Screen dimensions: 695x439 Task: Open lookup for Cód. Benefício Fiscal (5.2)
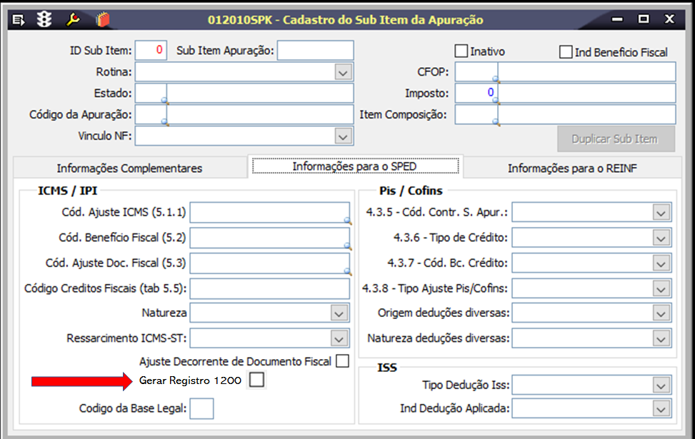pos(347,246)
